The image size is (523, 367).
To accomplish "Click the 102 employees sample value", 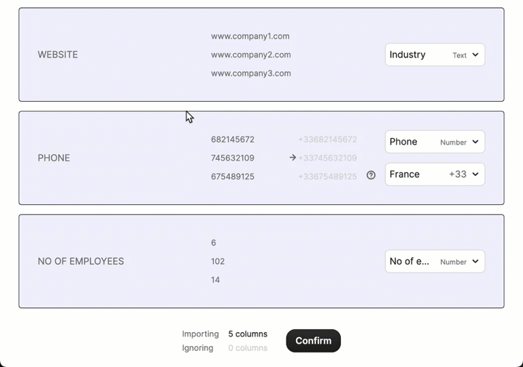I will [x=218, y=262].
